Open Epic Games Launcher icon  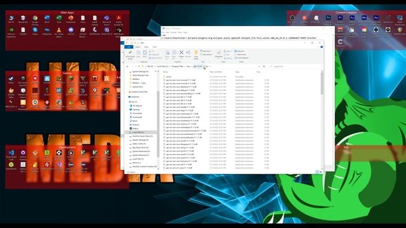23,80
